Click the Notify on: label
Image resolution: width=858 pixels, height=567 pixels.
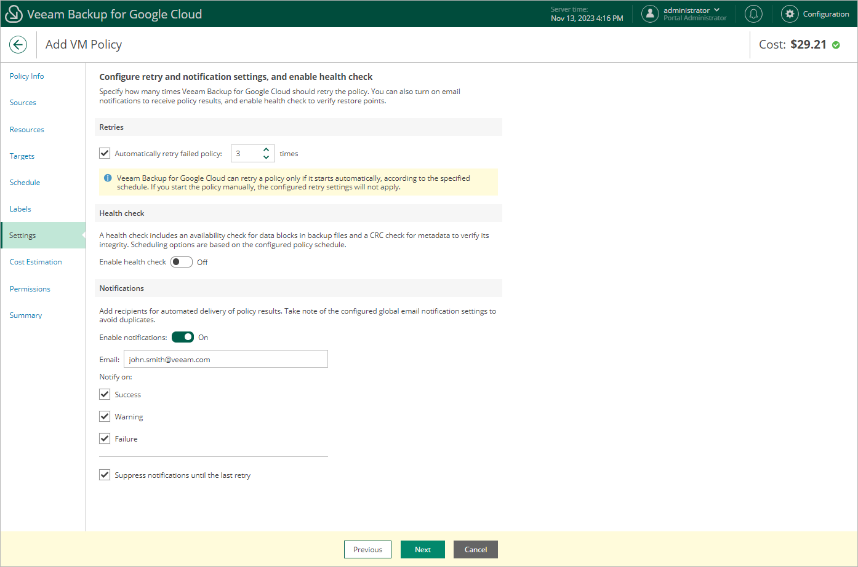(116, 377)
